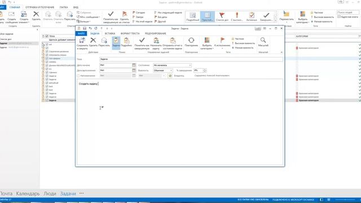Enable the Напоминание reminder checkbox
361x203 pixels.
click(78, 76)
